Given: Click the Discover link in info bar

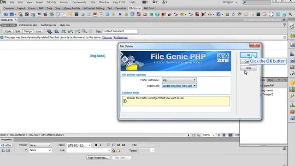Looking at the screenshot, I should 107,37.
